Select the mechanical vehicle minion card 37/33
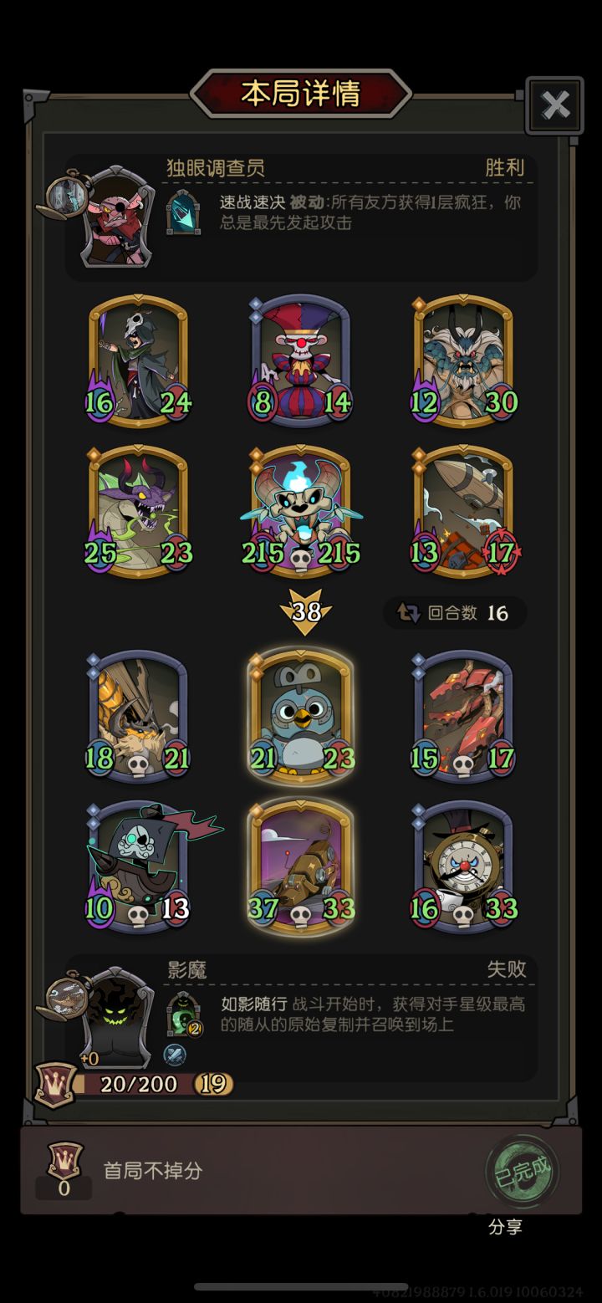The image size is (602, 1303). (x=301, y=867)
